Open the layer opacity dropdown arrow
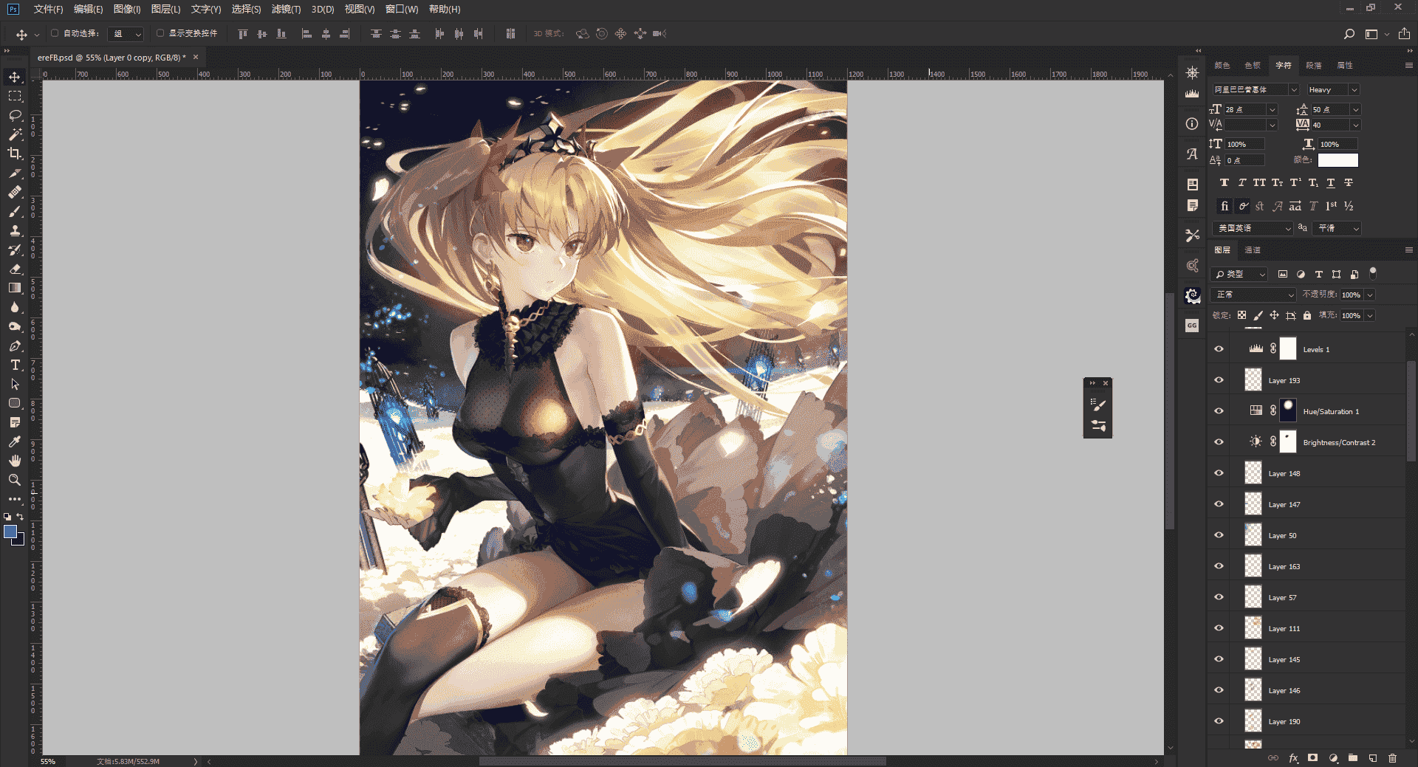Image resolution: width=1418 pixels, height=767 pixels. [x=1370, y=295]
